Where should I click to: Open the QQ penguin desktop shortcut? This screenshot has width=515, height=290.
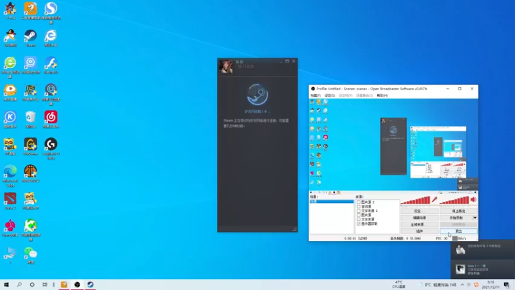tap(10, 37)
